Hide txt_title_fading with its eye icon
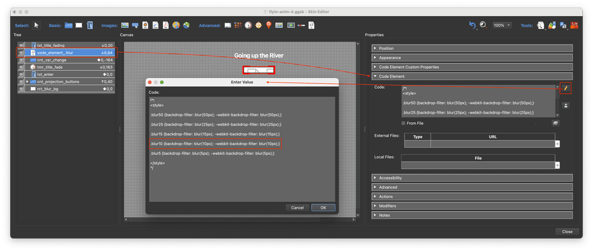This screenshot has height=251, width=593. [x=21, y=46]
